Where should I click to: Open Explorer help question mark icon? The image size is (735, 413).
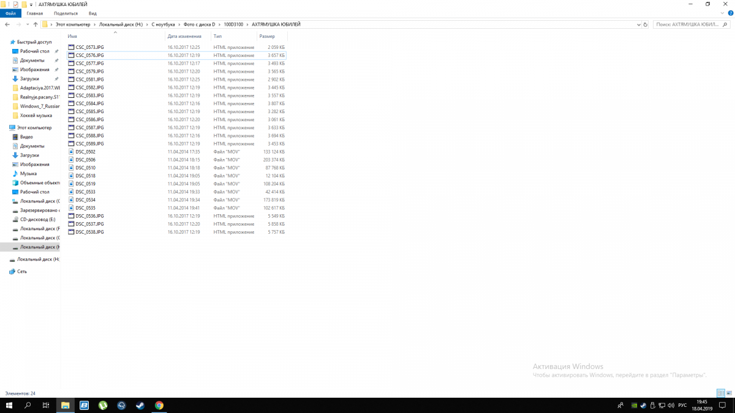(x=730, y=13)
